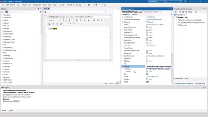The width and height of the screenshot is (208, 117).
Task: Expand the StyleElements property
Action: pos(123,56)
